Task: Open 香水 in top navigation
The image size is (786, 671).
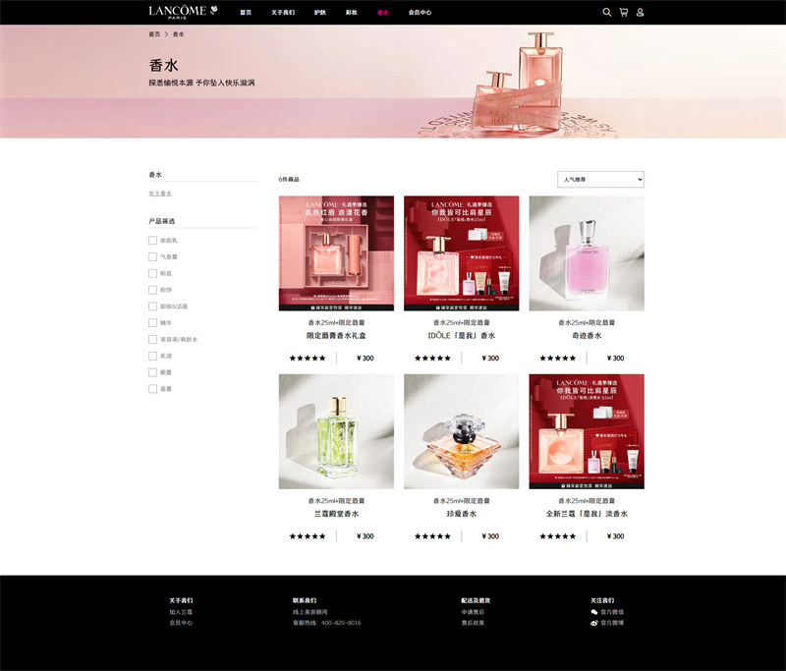Action: point(383,13)
